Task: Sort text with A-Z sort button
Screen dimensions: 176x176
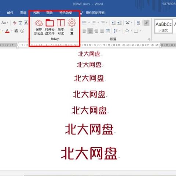Action: tap(139, 23)
